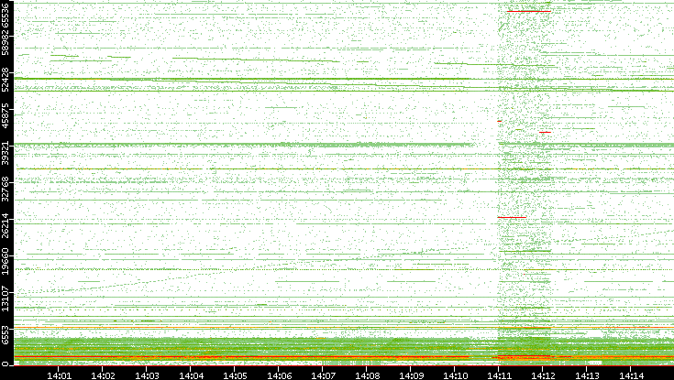The height and width of the screenshot is (380, 674).
Task: Click the 39321 vertical axis label
Action: (6, 153)
